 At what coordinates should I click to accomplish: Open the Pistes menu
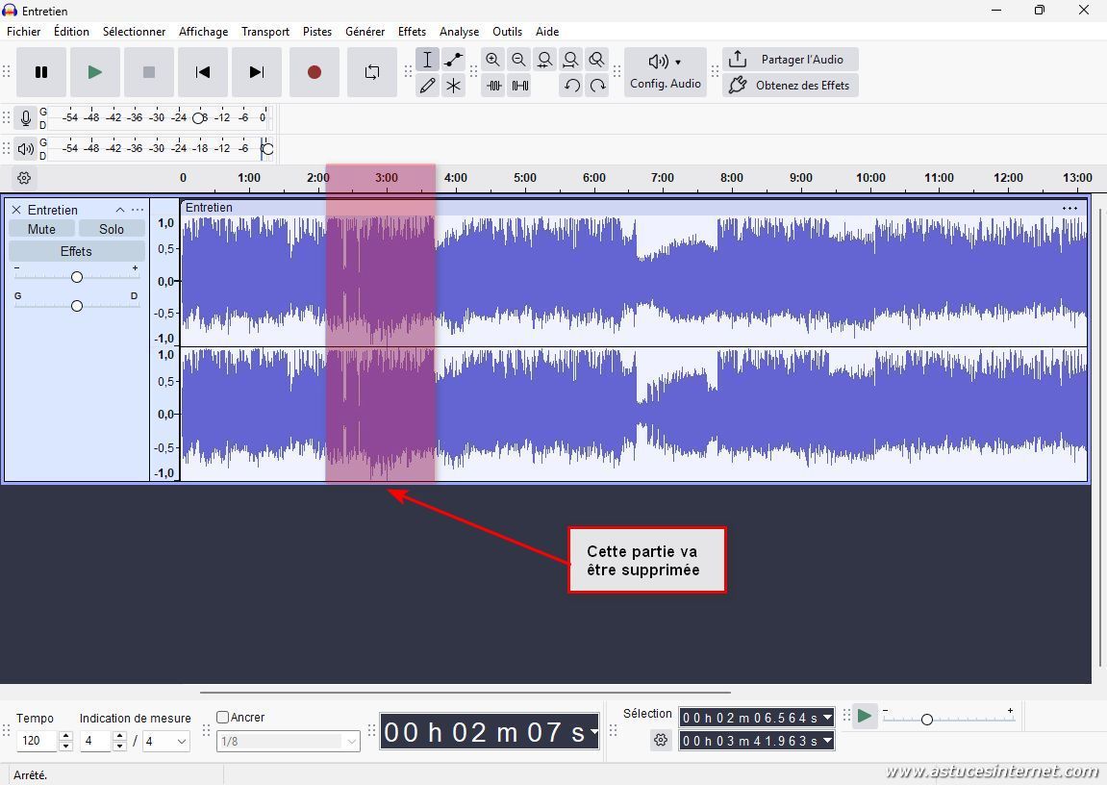tap(316, 32)
